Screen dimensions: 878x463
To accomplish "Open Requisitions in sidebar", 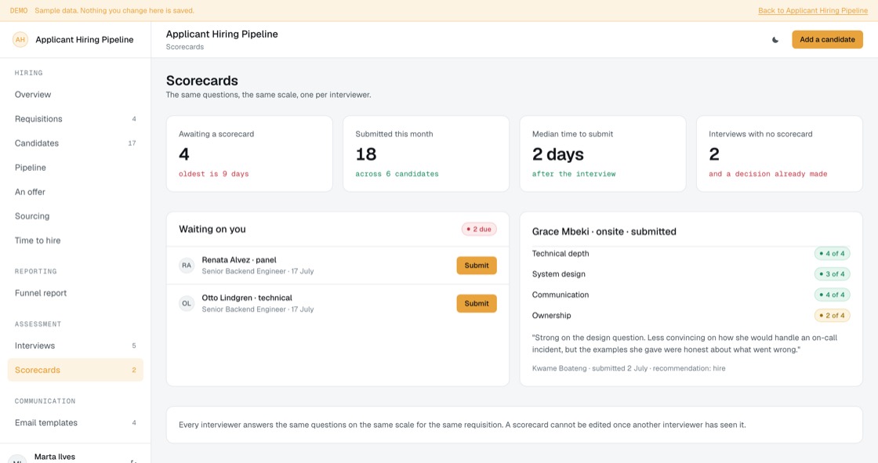I will [x=75, y=119].
